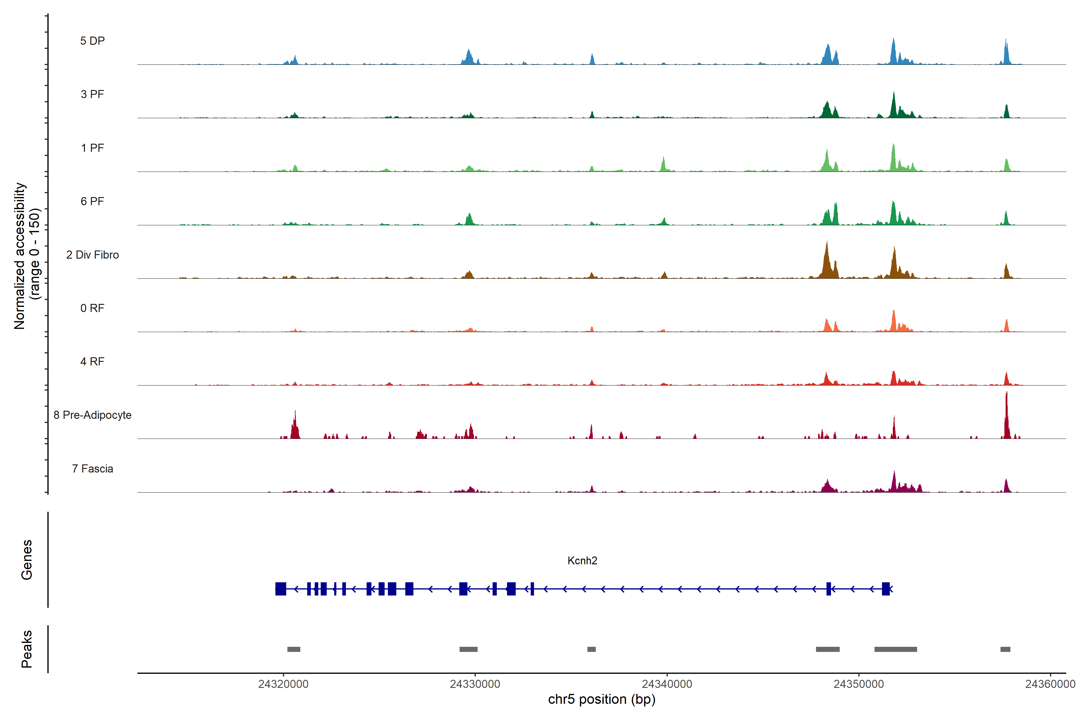Select the 6 PF track label
The width and height of the screenshot is (1080, 720).
[x=92, y=201]
